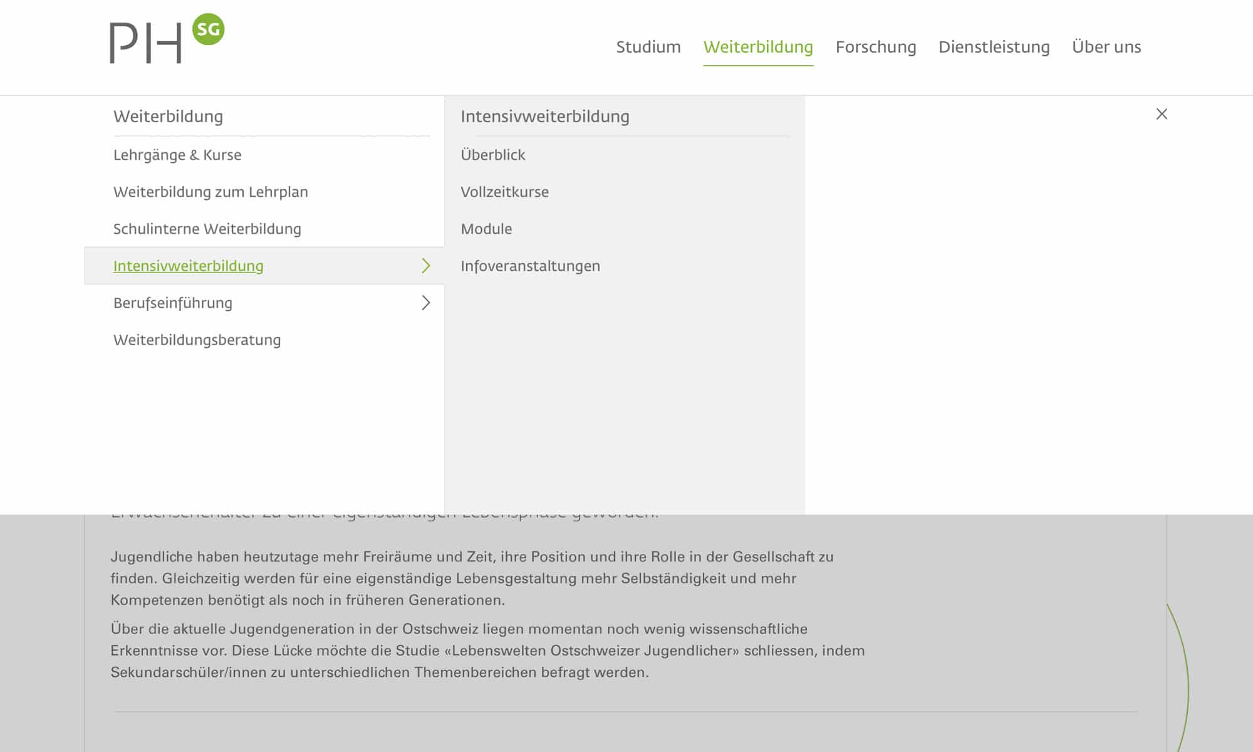This screenshot has width=1253, height=752.
Task: Open Lehrgänge & Kurse link
Action: [177, 155]
